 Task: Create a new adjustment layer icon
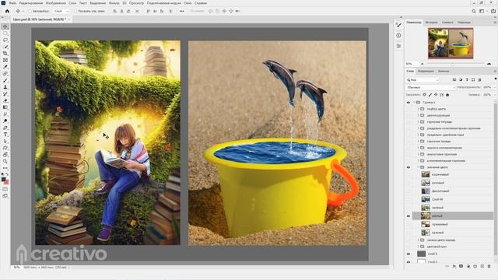468,266
